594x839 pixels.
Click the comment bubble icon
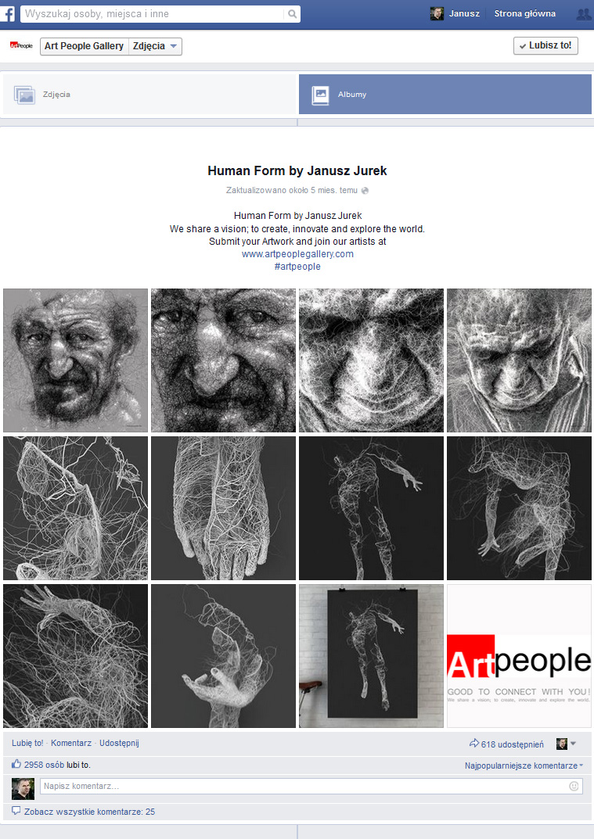click(16, 811)
